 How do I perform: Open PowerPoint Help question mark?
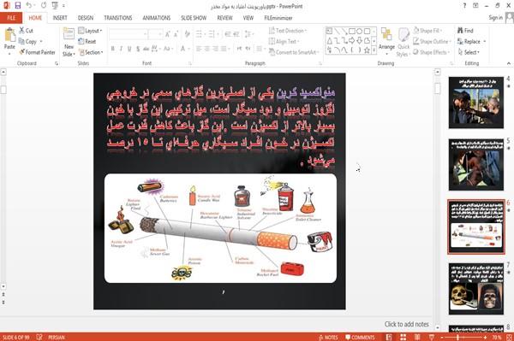coord(464,6)
